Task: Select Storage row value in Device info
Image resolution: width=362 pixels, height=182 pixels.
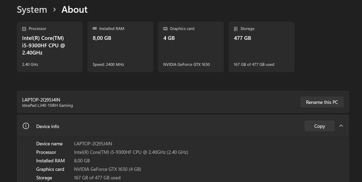Action: click(x=97, y=178)
